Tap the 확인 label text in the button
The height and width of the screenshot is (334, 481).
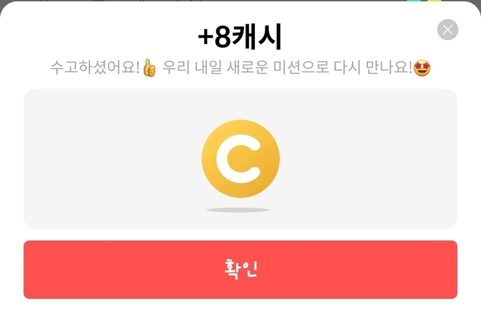pyautogui.click(x=241, y=269)
